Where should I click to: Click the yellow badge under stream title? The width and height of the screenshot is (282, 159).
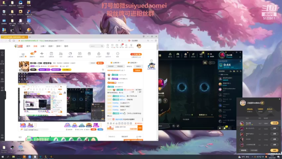(x=66, y=70)
